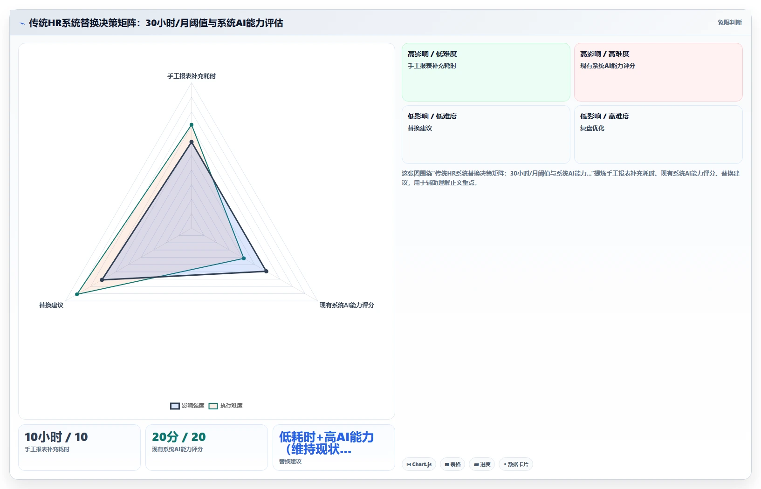Click the 进度 tag chip

[482, 464]
